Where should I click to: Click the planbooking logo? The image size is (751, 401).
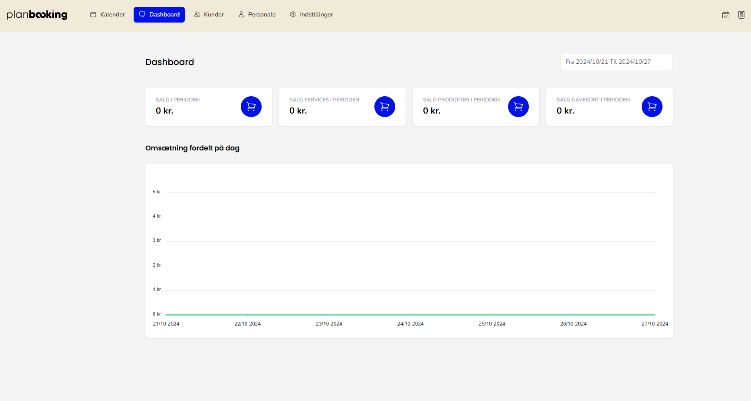pos(37,15)
